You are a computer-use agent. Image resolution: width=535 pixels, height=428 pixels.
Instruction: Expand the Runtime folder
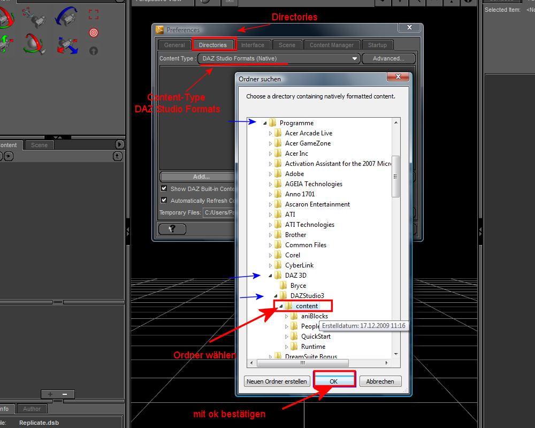click(x=286, y=347)
